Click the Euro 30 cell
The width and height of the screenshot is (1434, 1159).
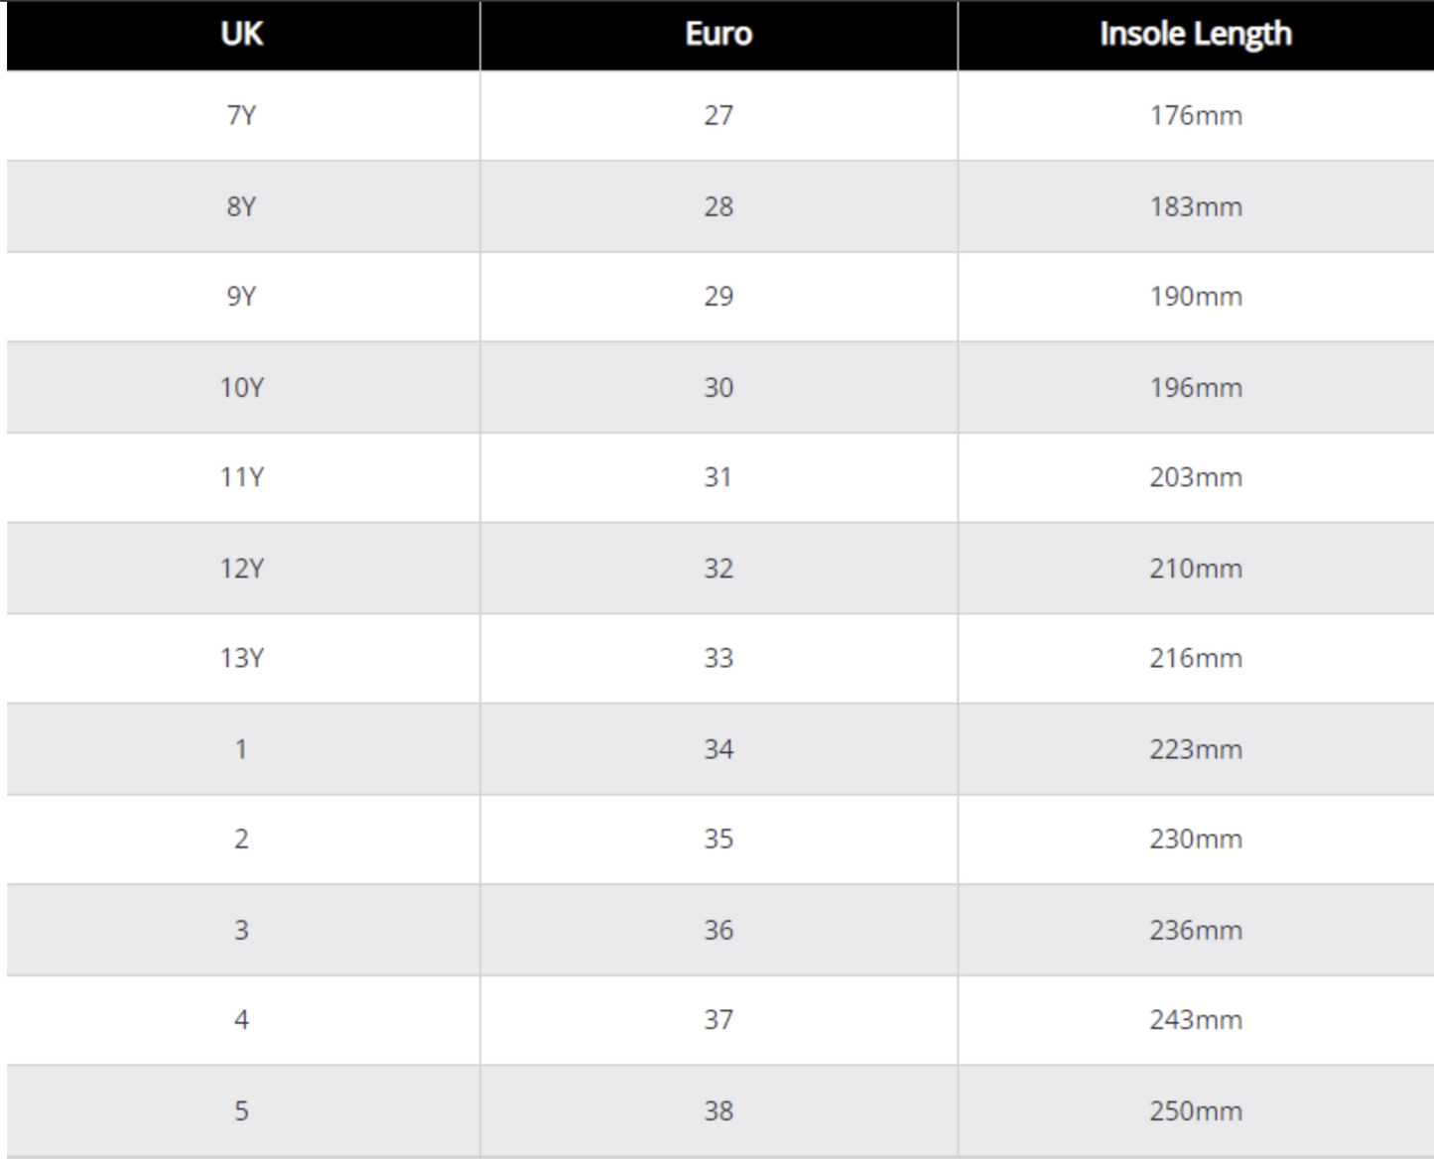(718, 387)
